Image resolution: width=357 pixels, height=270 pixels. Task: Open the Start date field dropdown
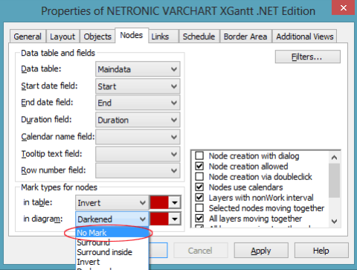point(138,86)
